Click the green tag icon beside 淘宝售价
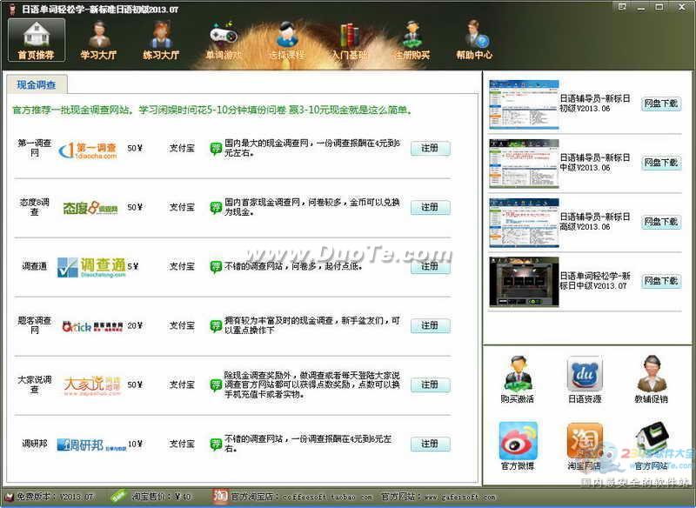Screen dimensions: 696x508 click(x=118, y=496)
